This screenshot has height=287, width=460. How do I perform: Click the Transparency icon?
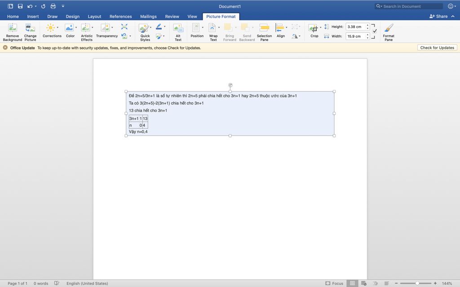pos(105,28)
